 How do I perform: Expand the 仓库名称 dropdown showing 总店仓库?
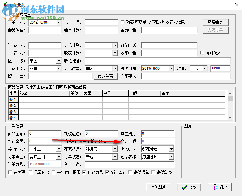point(171,157)
